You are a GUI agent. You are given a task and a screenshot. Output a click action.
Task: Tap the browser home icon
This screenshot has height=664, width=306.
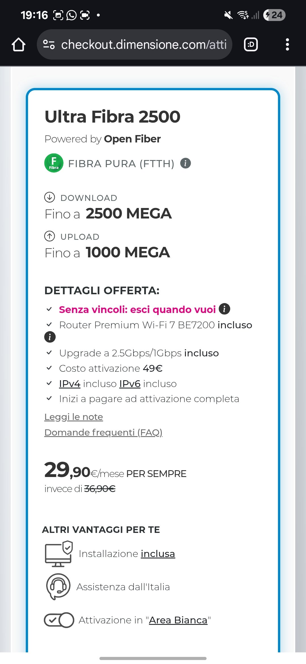pos(19,45)
